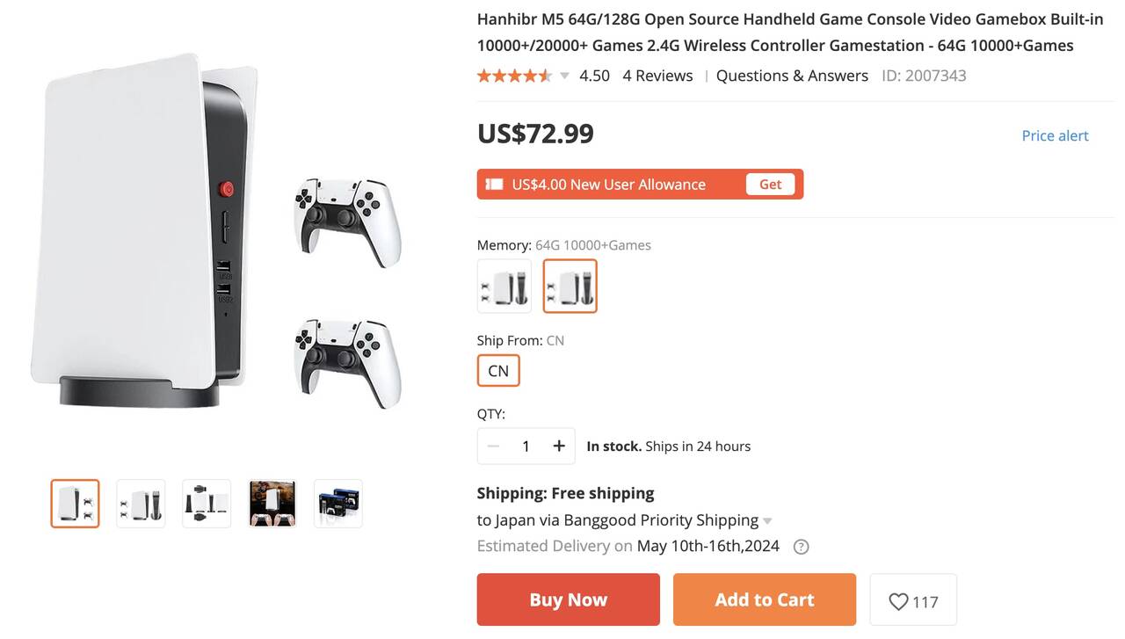
Task: Open the shipping method dropdown arrow
Action: (x=767, y=521)
